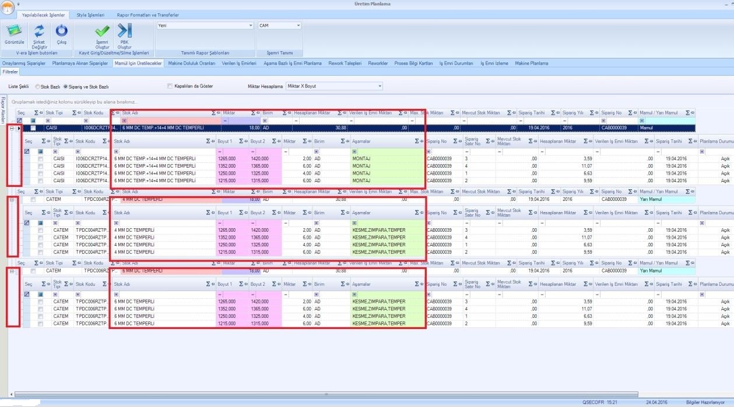This screenshot has width=734, height=407.
Task: Click the sum icon of the topmost Sipariş Yılı header
Action: click(x=592, y=112)
